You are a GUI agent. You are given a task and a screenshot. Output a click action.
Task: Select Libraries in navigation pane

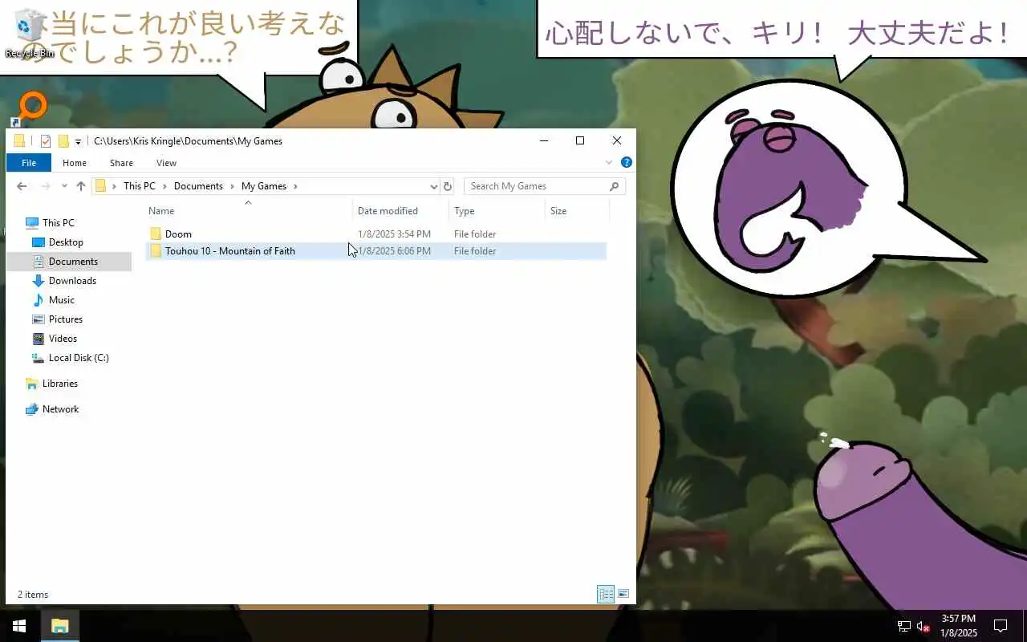coord(59,384)
